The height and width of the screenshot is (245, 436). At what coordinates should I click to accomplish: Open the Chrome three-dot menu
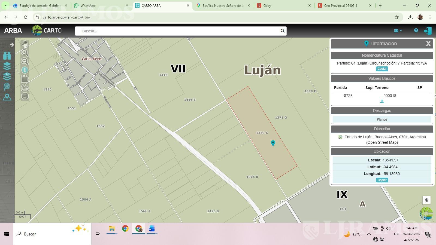click(430, 17)
